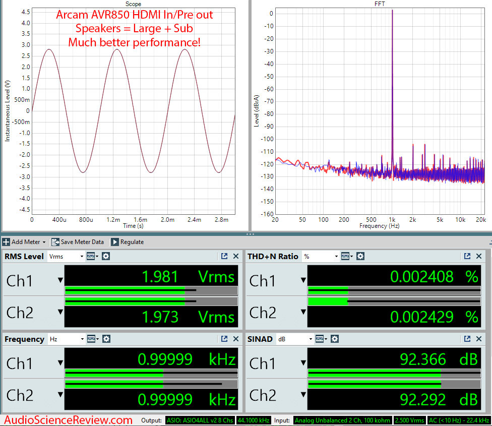
Task: Open RMS Level graph type icon menu
Action: pyautogui.click(x=92, y=256)
